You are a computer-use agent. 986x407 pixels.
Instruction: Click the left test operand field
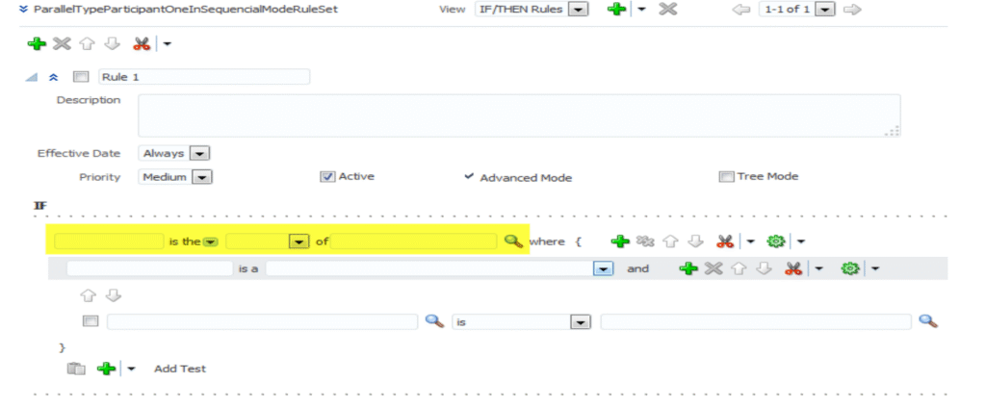point(262,321)
